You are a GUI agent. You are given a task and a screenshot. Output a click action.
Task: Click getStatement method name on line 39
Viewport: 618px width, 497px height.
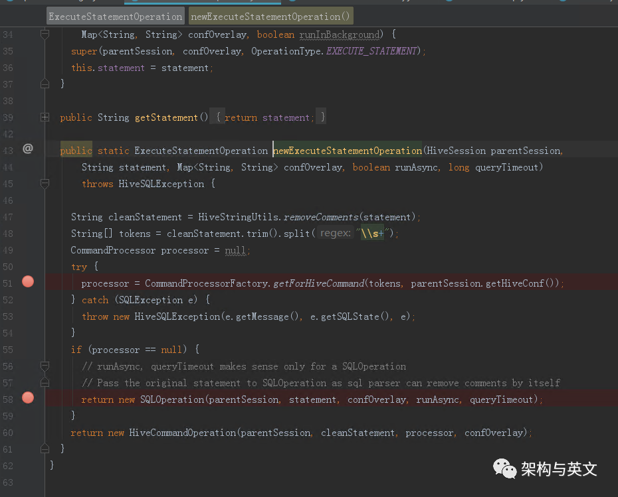tap(166, 117)
